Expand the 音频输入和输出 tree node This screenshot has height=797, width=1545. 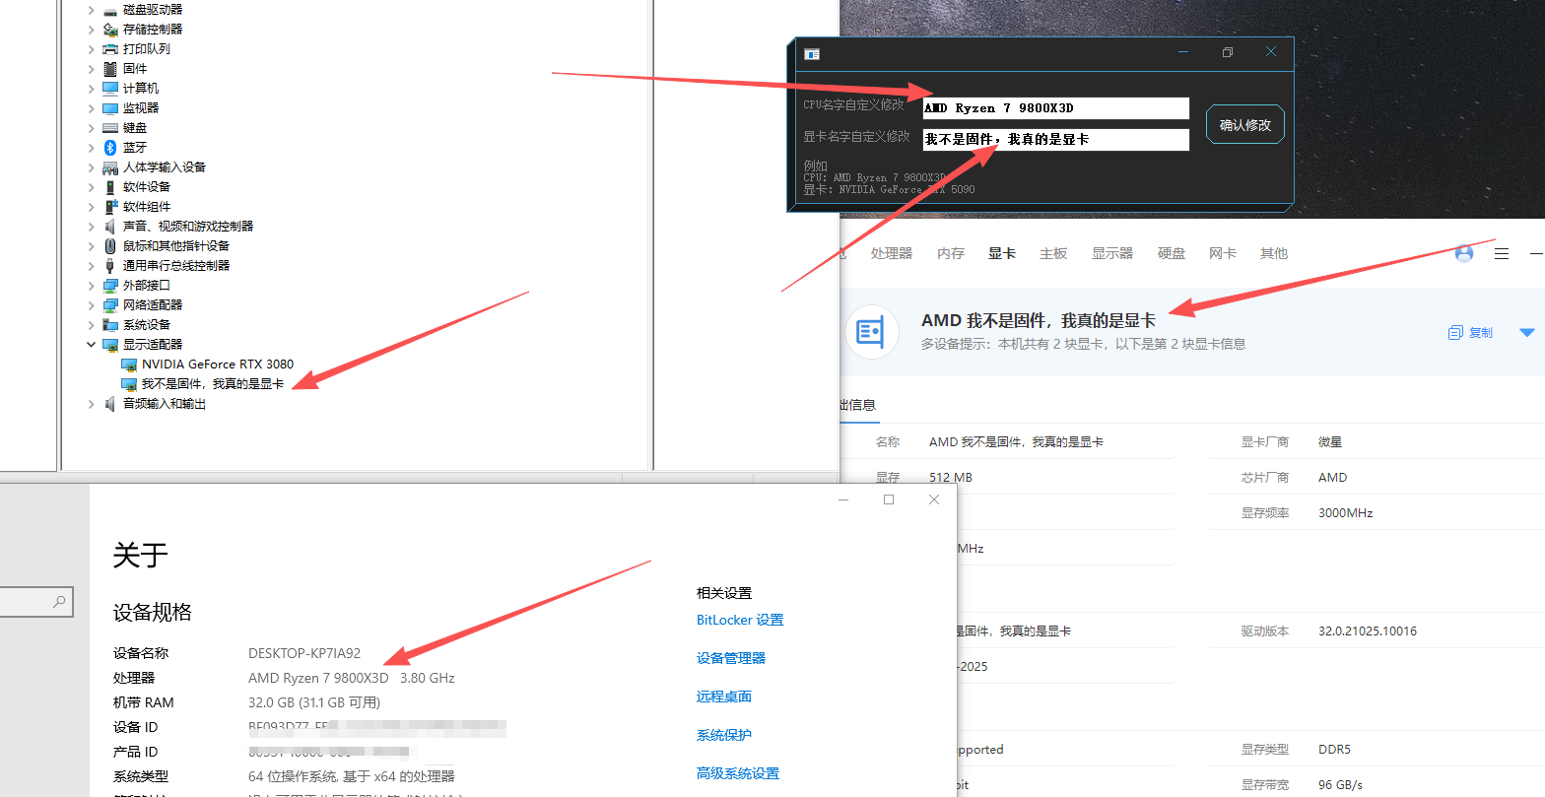92,404
